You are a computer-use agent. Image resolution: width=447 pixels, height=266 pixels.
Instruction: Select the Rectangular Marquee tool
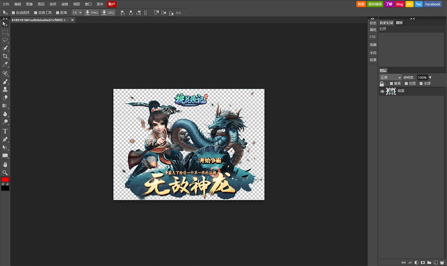(5, 32)
